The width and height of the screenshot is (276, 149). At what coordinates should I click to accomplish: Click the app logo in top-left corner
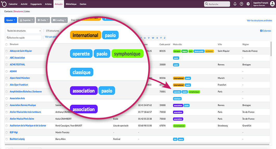pyautogui.click(x=4, y=4)
